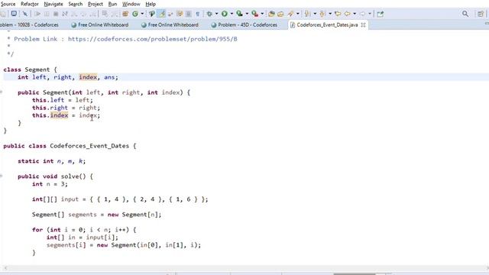Viewport: 489px width, 275px height.
Task: Select the Codeforces_Event_Dates.java editor tab
Action: coord(327,25)
